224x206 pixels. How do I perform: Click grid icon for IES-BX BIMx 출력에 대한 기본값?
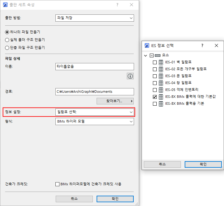point(161,97)
